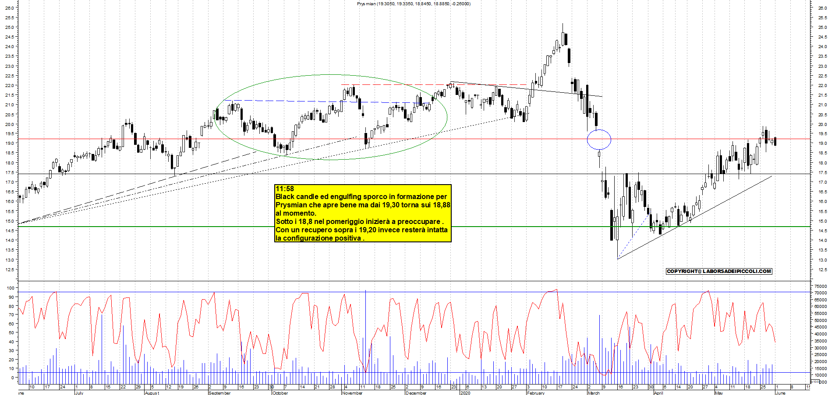Click the COPYRIGHT@LABORSADEIPICCOLI.COM label

click(719, 271)
